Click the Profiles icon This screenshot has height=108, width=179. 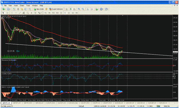pyautogui.click(x=8, y=9)
